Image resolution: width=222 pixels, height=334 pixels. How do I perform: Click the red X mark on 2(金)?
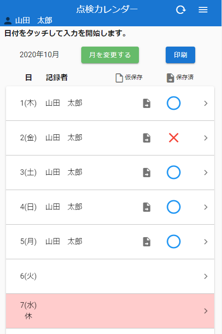click(174, 138)
